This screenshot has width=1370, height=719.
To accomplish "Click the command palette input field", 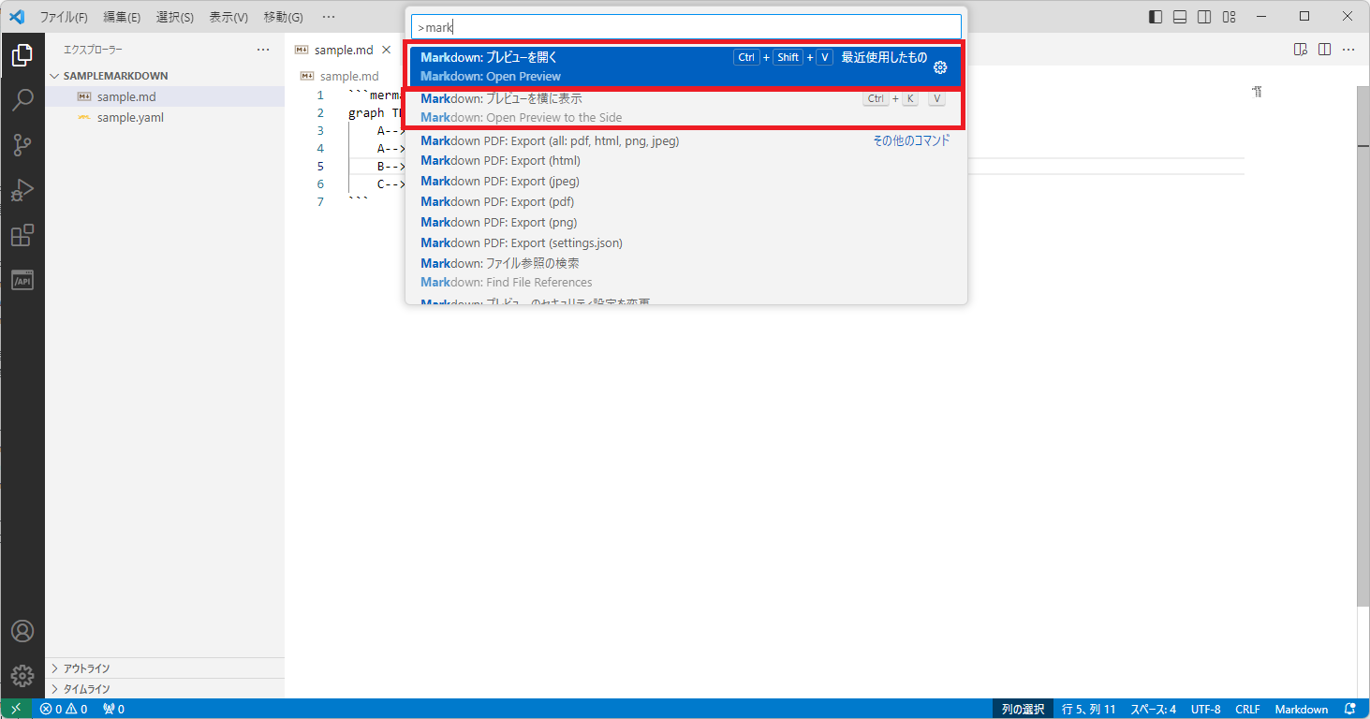I will click(685, 27).
